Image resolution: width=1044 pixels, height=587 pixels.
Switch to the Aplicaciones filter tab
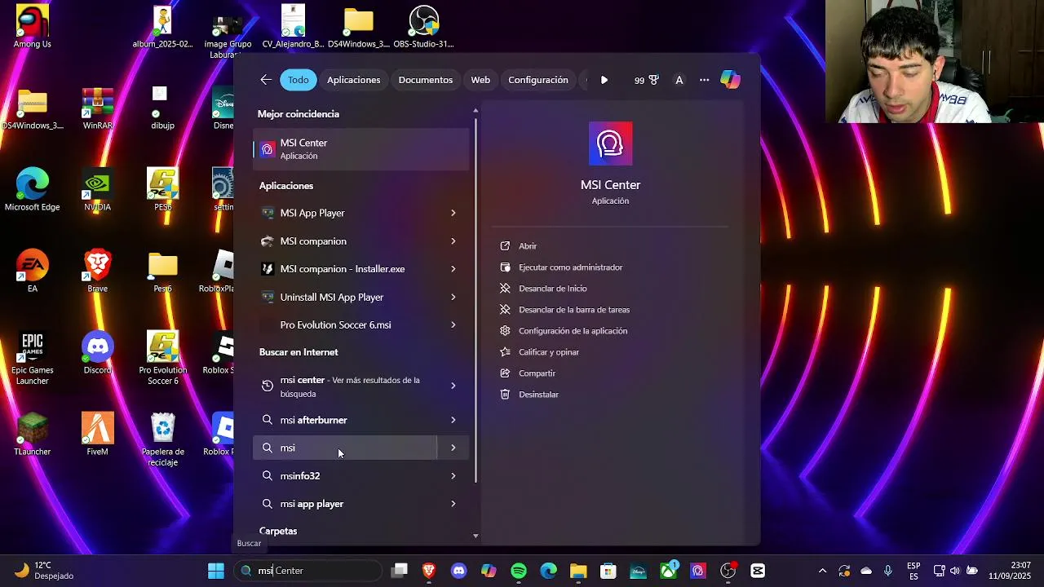tap(353, 80)
